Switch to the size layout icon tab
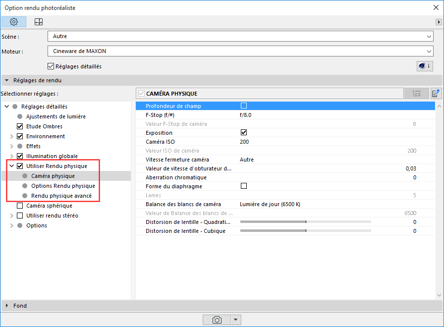This screenshot has height=327, width=444. 39,22
